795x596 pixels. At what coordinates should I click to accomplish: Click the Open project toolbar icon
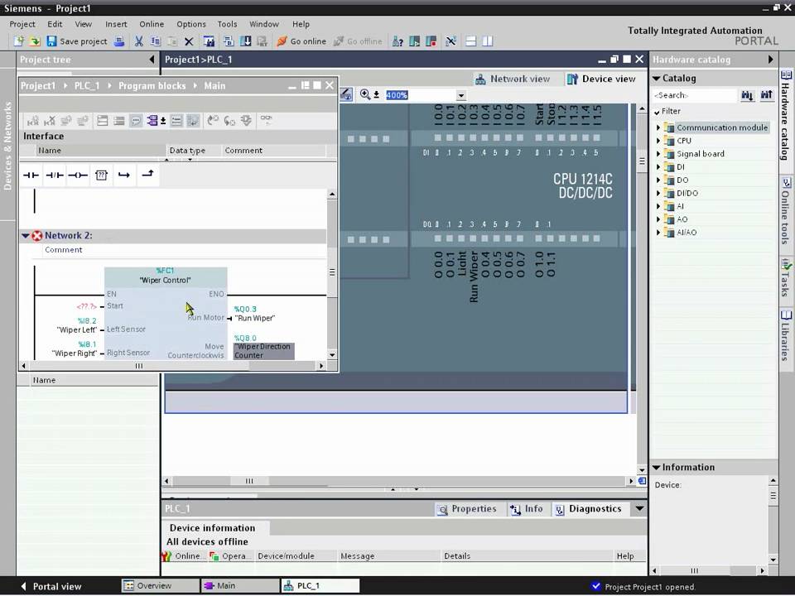(35, 41)
